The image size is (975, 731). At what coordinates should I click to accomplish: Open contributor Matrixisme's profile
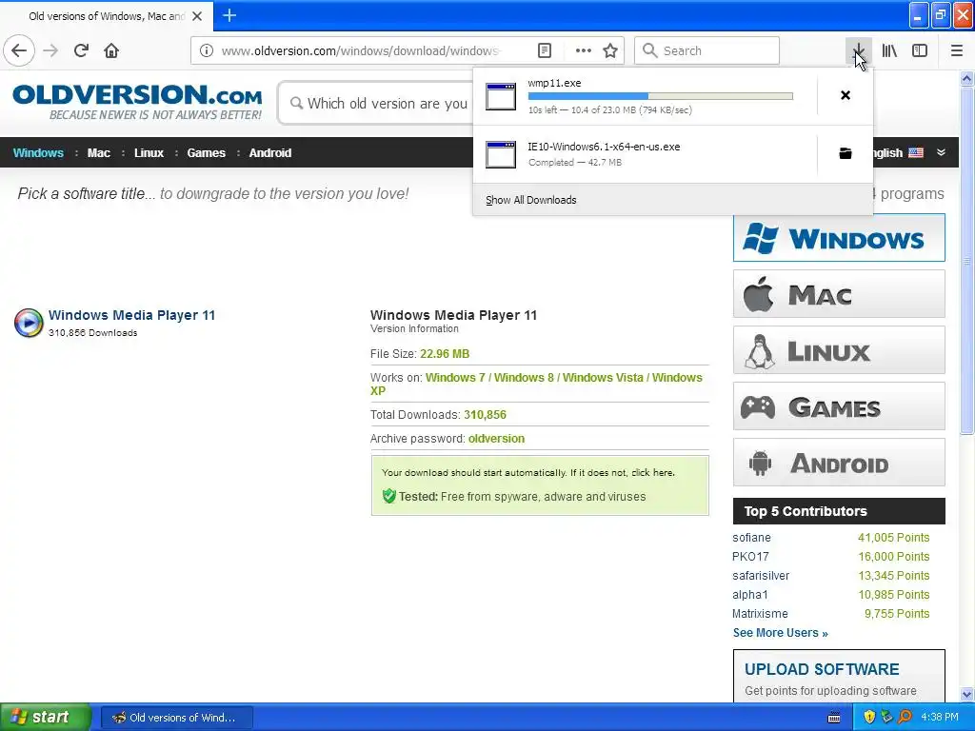[x=760, y=614]
